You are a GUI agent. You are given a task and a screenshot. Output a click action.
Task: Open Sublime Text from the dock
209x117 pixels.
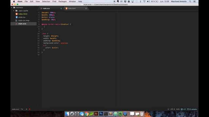(x=111, y=114)
